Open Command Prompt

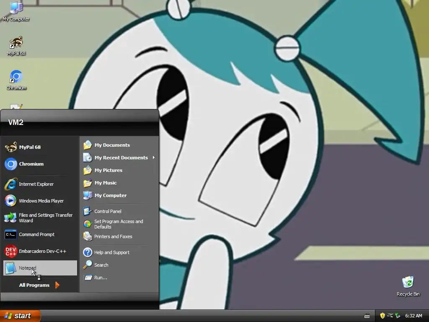tap(40, 234)
